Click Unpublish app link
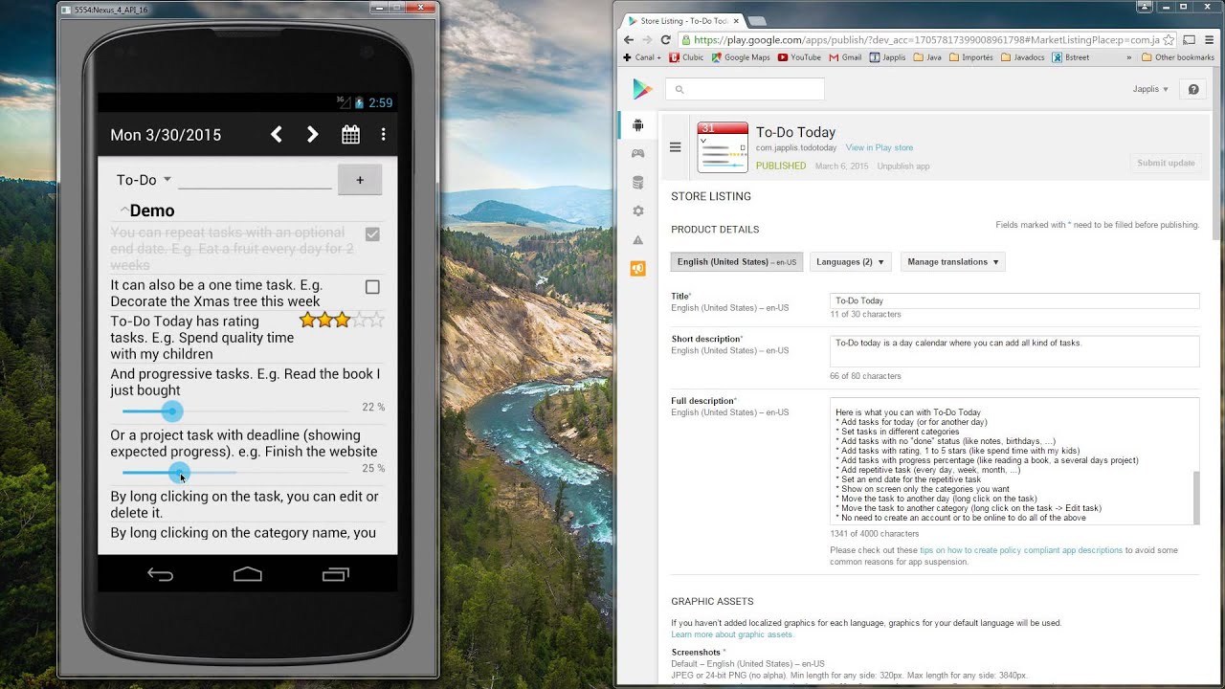The width and height of the screenshot is (1225, 689). [903, 167]
